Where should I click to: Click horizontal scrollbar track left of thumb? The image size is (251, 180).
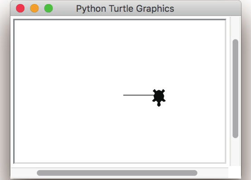point(24,173)
